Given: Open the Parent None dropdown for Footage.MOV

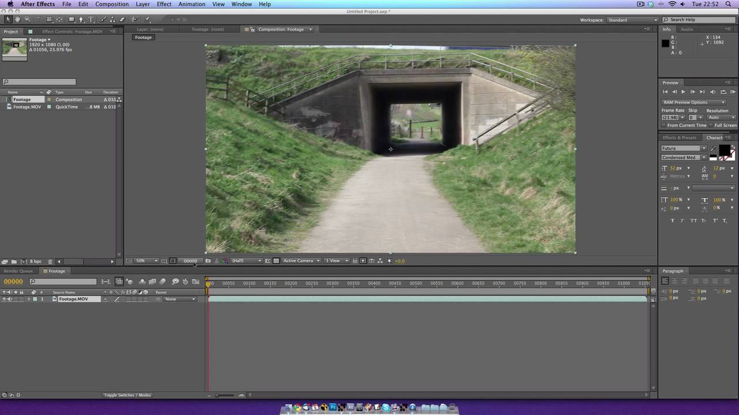Looking at the screenshot, I should click(180, 299).
